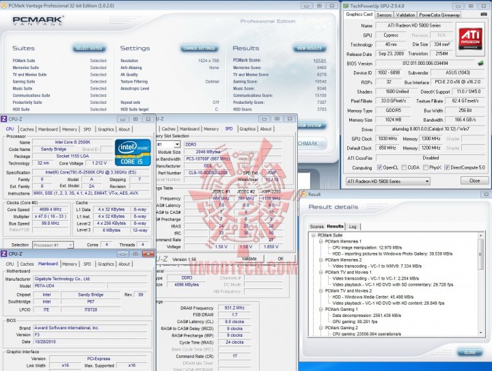Click the GPU-Z BIOS Version field
This screenshot has height=371, width=492.
click(425, 64)
